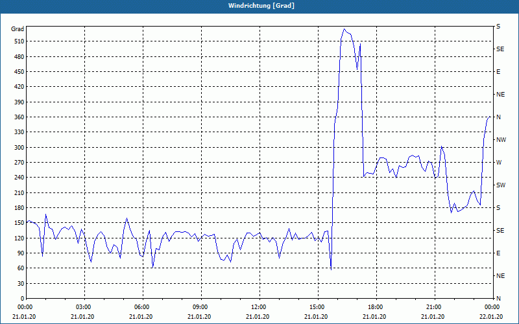Click the N compass label level with 360
Viewport: 519px width, 324px height.
coord(498,117)
